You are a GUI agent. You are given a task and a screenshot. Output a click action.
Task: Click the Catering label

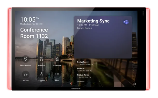pyautogui.click(x=41, y=65)
